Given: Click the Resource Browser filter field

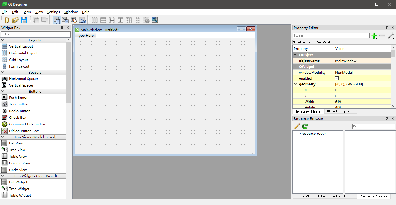Looking at the screenshot, I should click(374, 126).
